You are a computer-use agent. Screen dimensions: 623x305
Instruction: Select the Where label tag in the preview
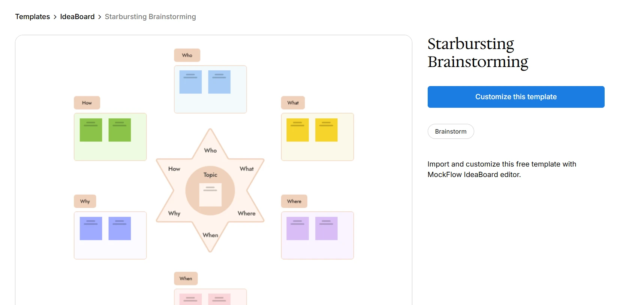tap(294, 201)
